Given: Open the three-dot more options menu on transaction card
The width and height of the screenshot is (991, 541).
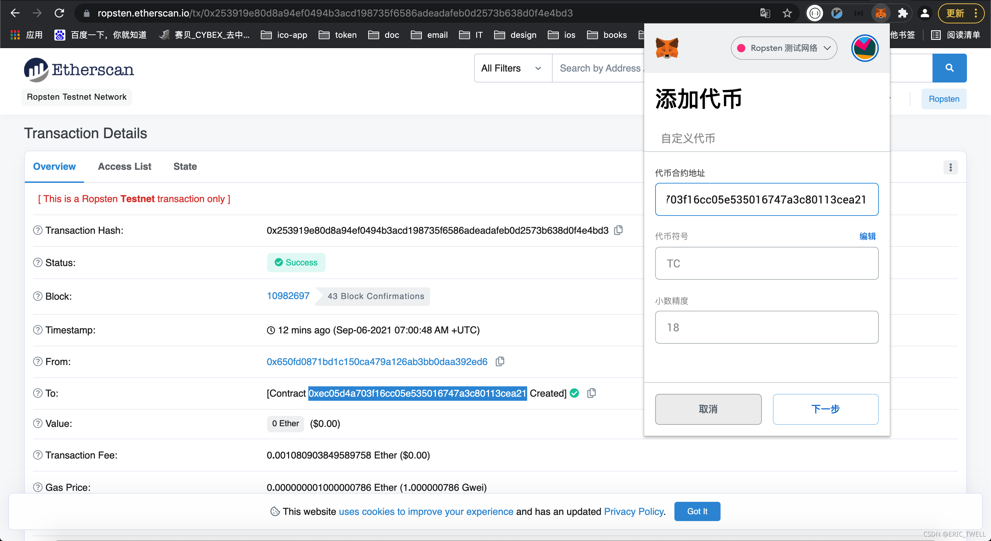Looking at the screenshot, I should 950,167.
